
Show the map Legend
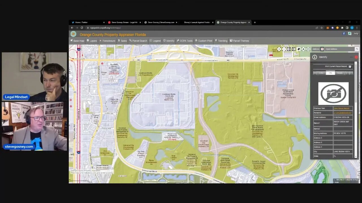[155, 41]
